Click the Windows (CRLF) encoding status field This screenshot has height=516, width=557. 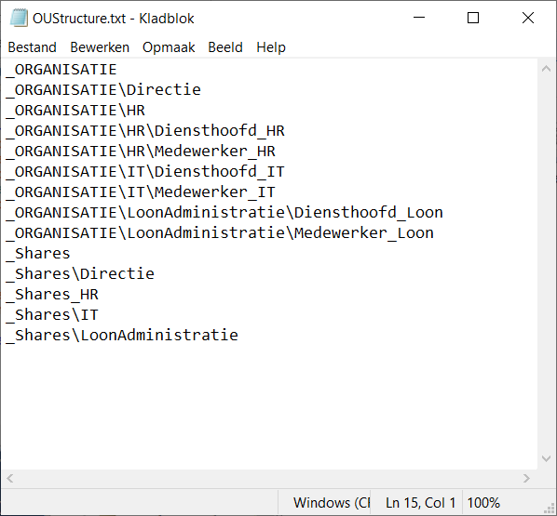pos(331,503)
